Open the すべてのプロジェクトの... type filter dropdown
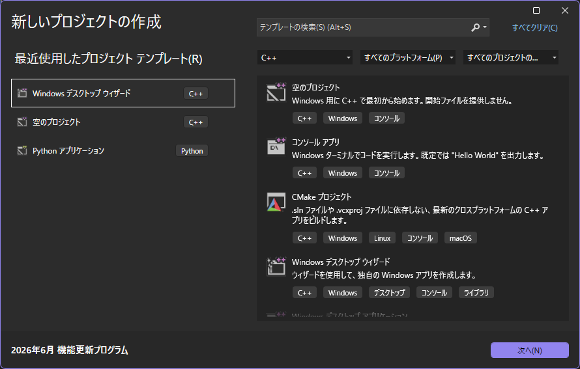580x369 pixels. pos(511,58)
